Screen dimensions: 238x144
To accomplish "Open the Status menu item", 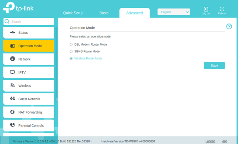I will 29,33.
